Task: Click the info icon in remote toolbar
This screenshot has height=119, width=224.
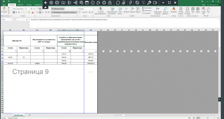Action: tap(92, 3)
